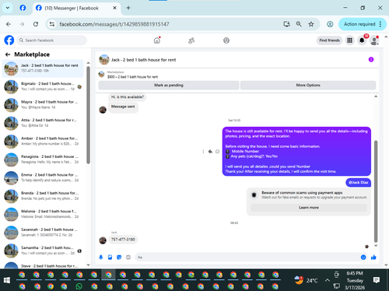Open conversation info purple icon

371,60
